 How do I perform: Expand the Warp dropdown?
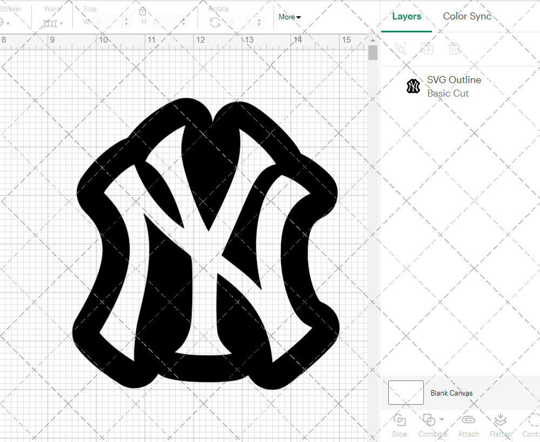[x=62, y=23]
